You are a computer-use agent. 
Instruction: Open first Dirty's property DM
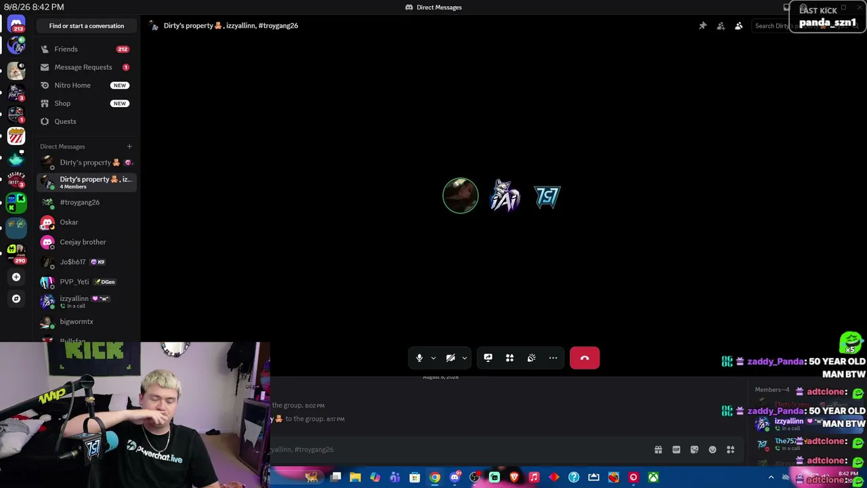coord(87,163)
